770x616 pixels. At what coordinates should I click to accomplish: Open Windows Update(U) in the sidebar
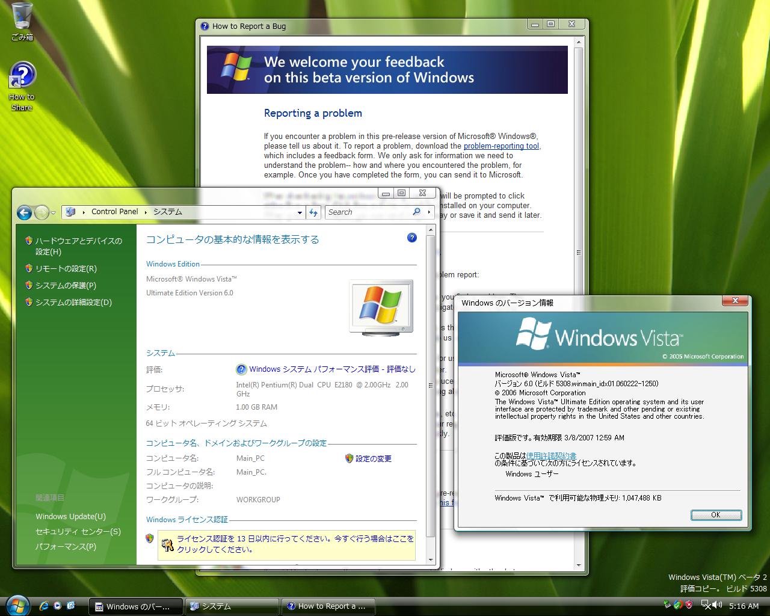70,517
